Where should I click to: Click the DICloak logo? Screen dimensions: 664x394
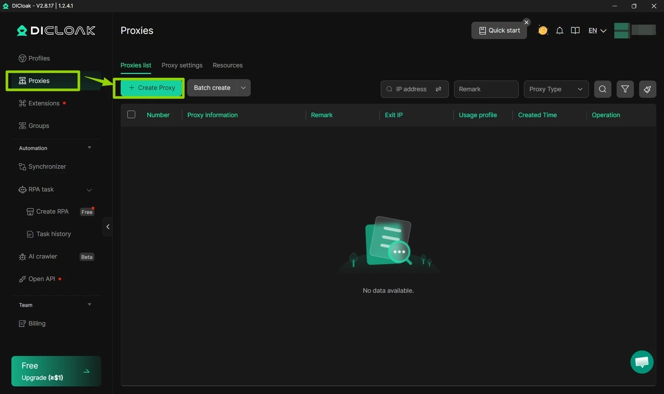point(56,30)
